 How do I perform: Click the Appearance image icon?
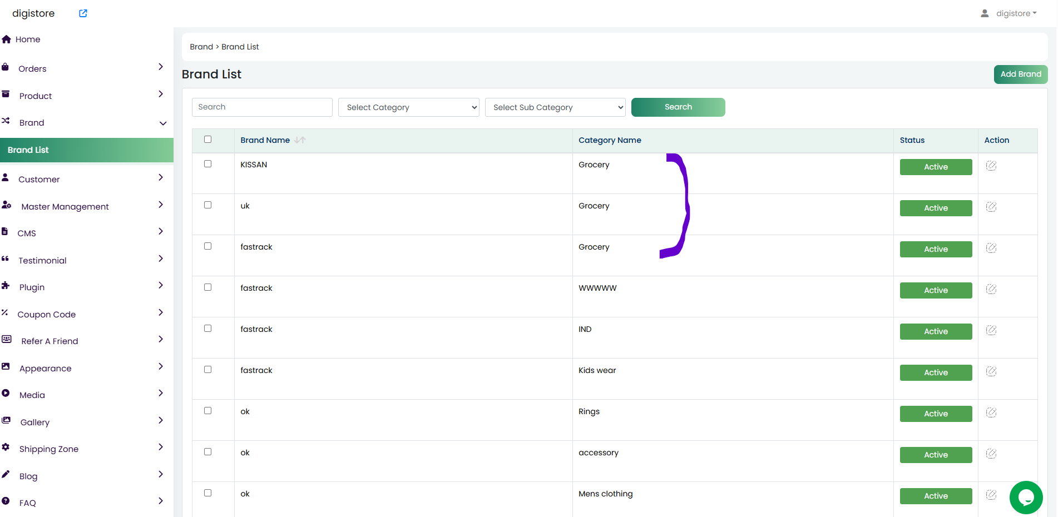point(6,366)
